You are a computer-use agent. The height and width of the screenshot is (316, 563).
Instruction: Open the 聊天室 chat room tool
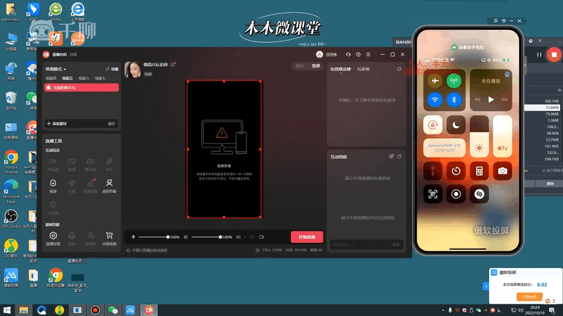click(x=90, y=164)
